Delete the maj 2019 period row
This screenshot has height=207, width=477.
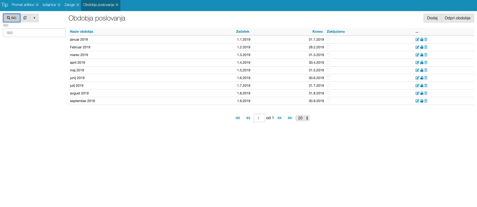click(426, 70)
